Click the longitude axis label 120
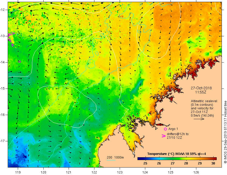The width and height of the screenshot is (227, 175). point(43,172)
